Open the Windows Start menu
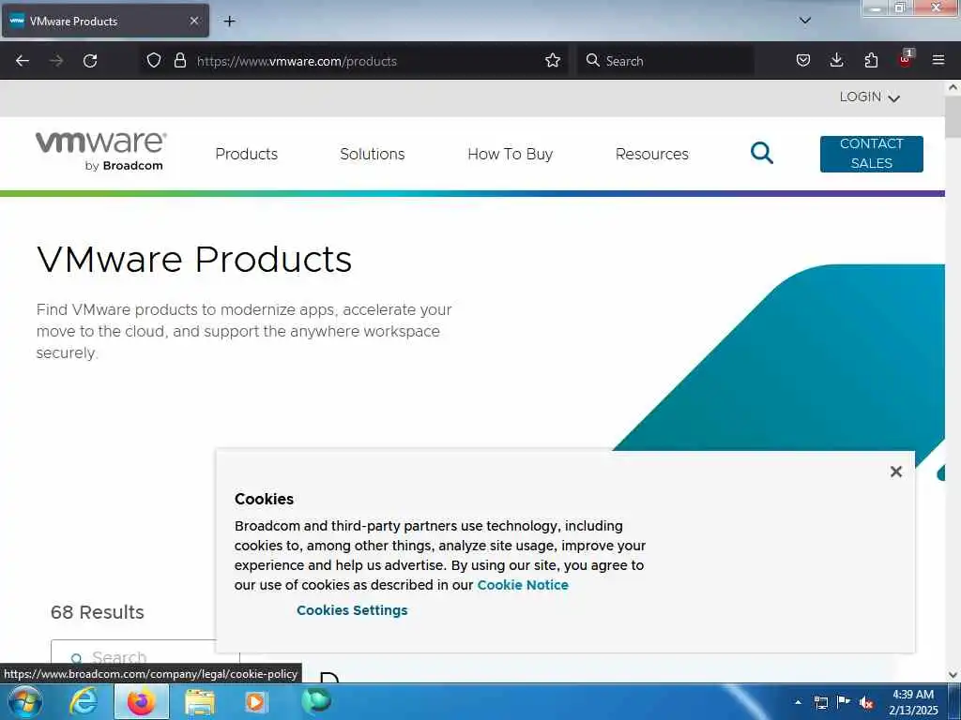 click(x=25, y=701)
